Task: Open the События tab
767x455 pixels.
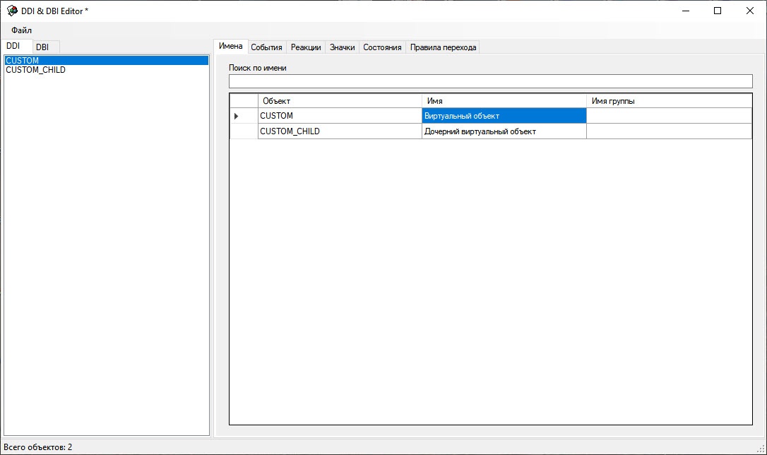Action: pos(266,47)
